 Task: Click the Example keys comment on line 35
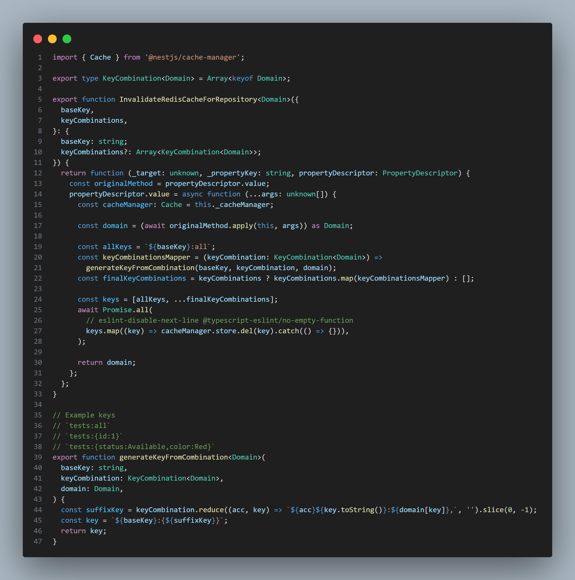pyautogui.click(x=84, y=415)
